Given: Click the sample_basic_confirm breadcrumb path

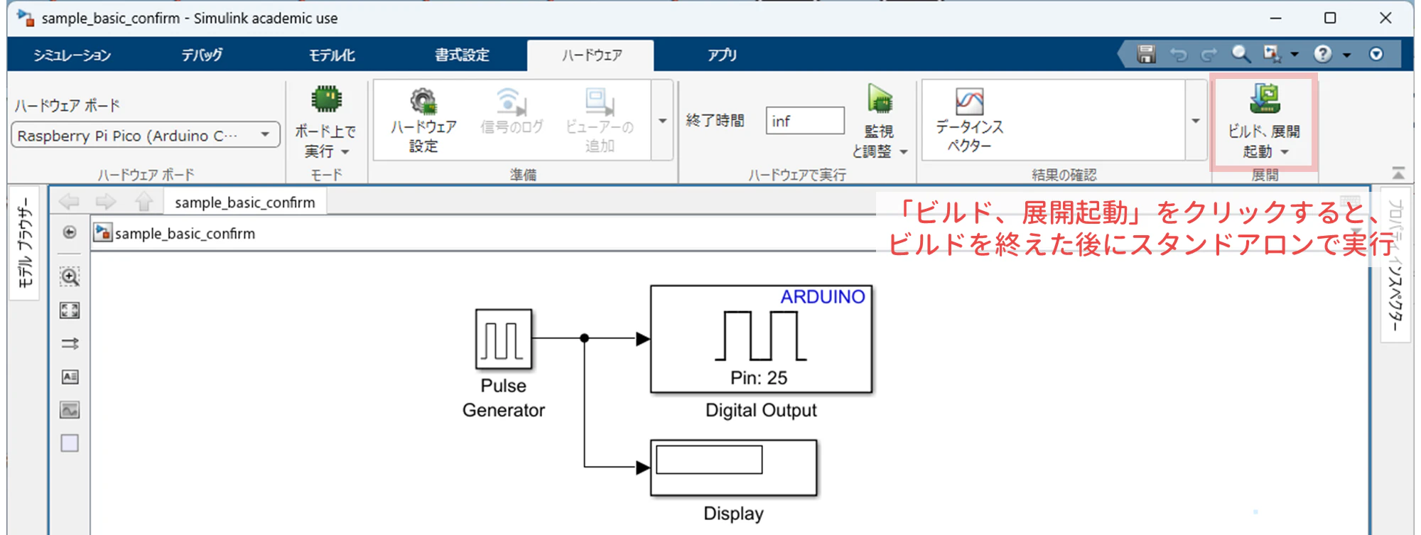Looking at the screenshot, I should click(x=185, y=233).
